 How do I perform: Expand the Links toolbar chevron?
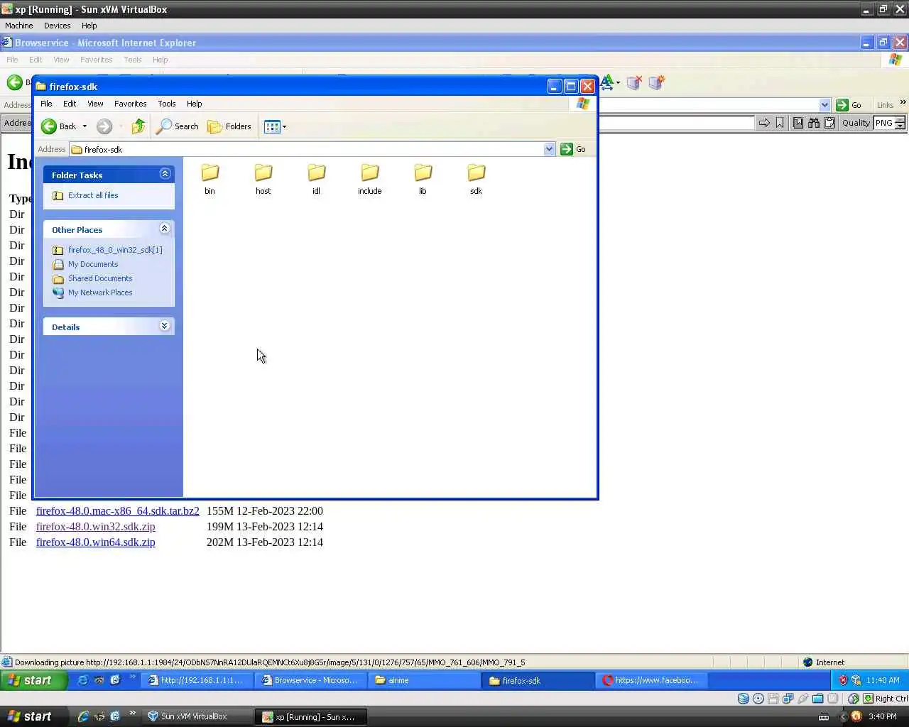(x=903, y=103)
